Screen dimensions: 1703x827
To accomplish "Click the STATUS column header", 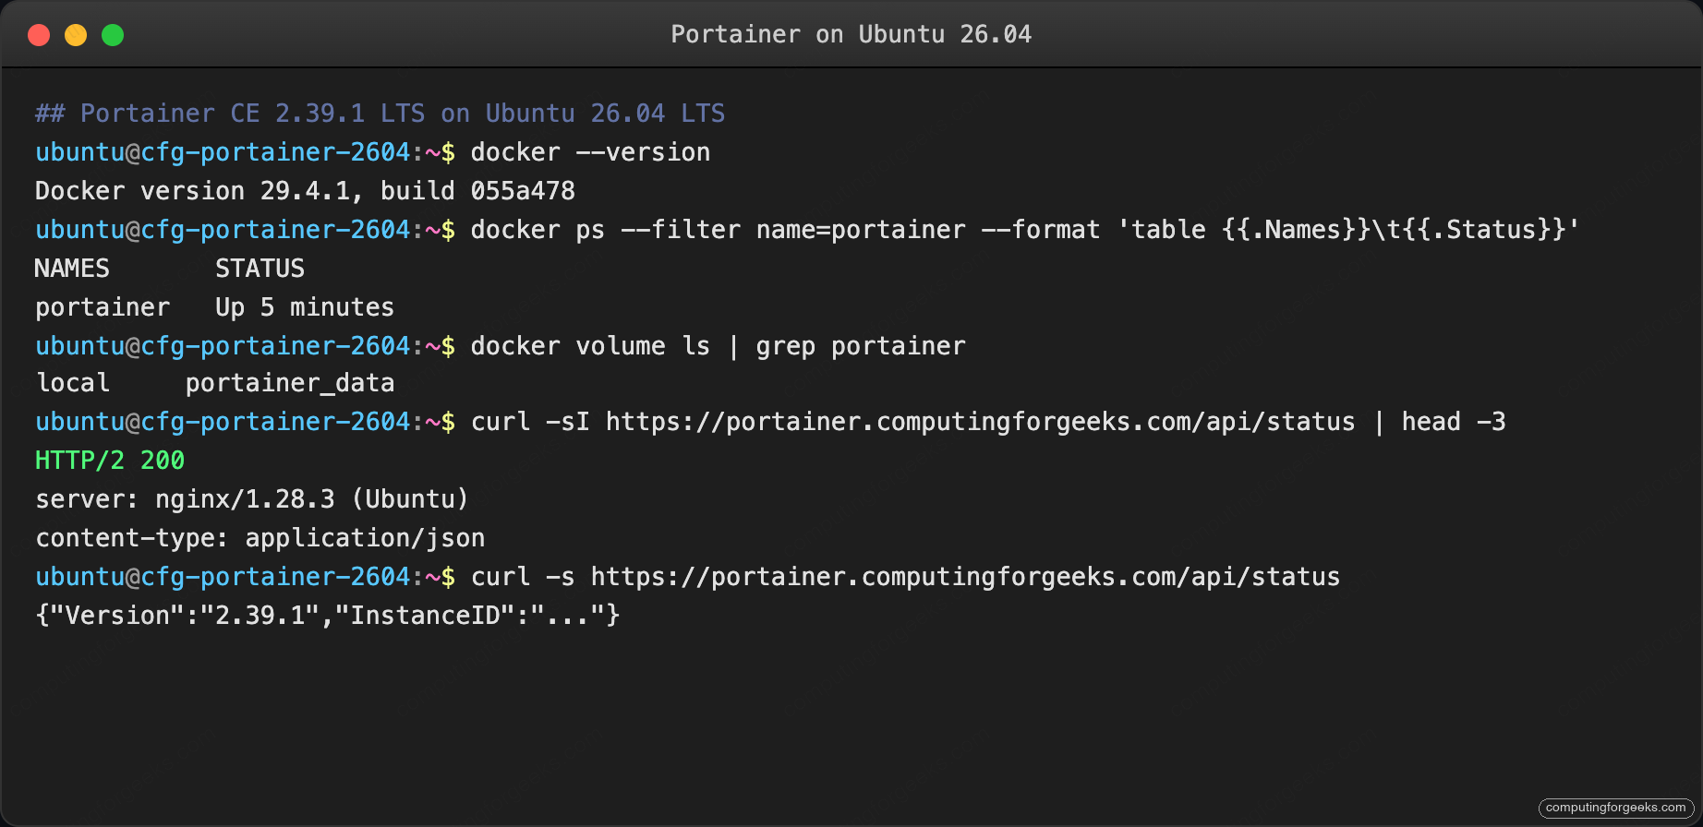I will pyautogui.click(x=260, y=269).
